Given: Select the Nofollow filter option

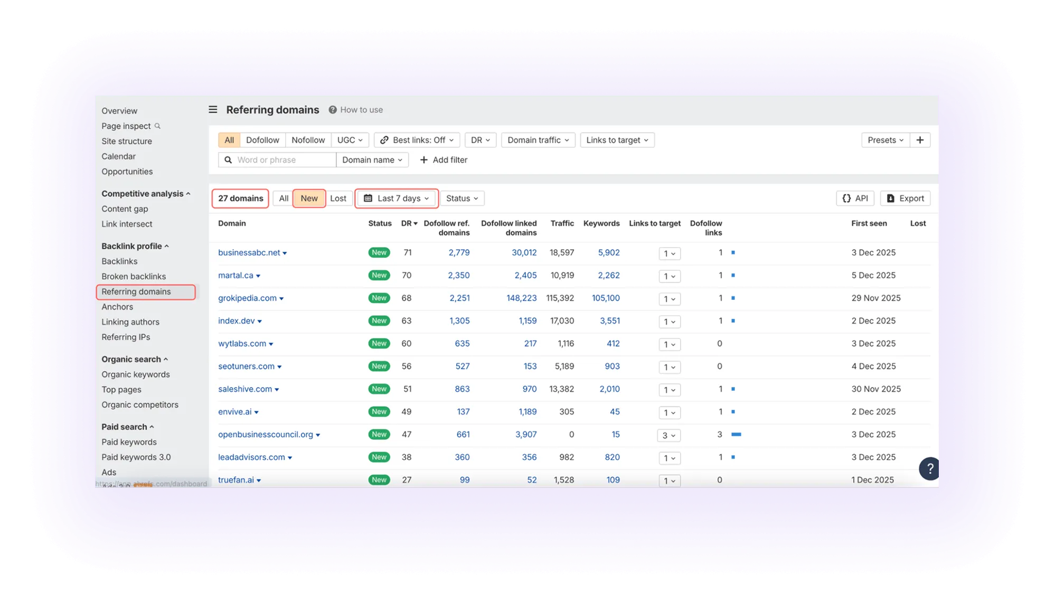Looking at the screenshot, I should click(x=308, y=139).
